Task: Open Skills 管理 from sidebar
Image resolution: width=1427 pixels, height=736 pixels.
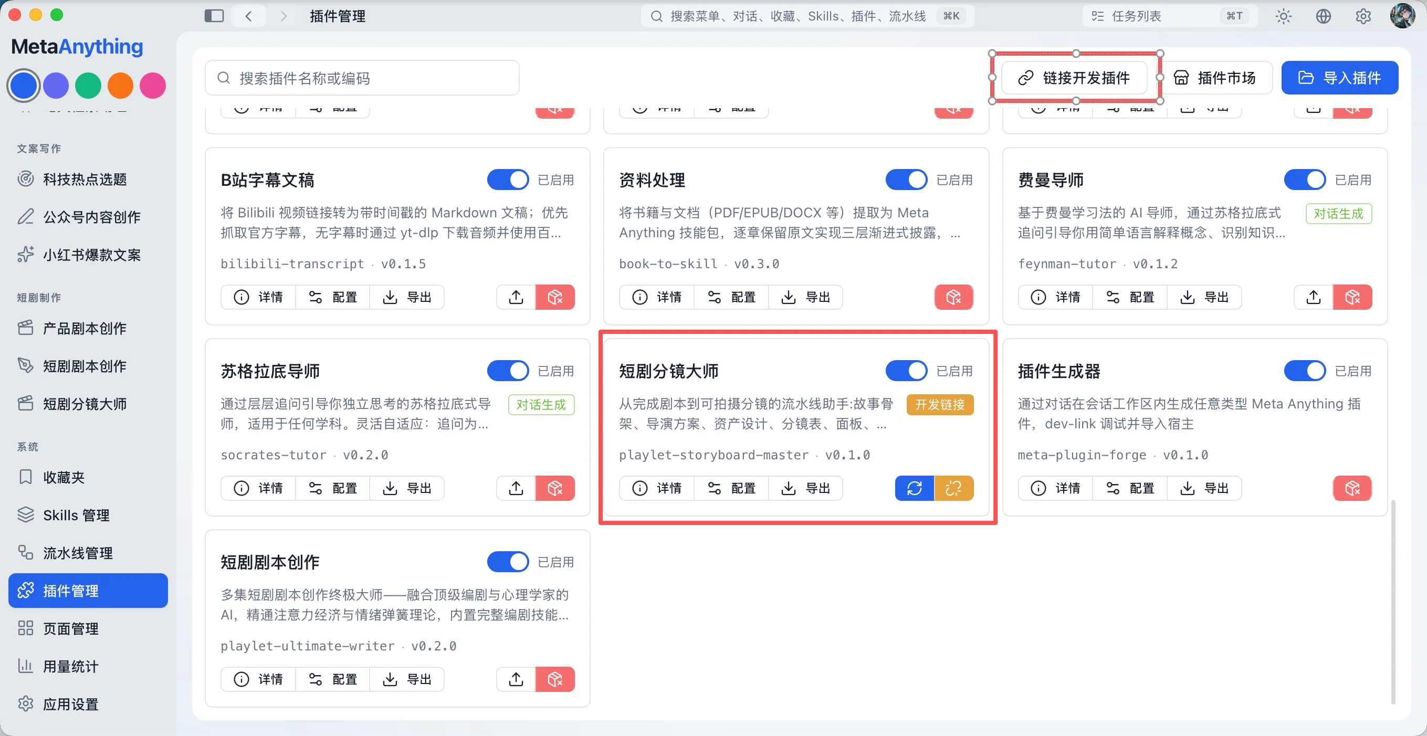Action: tap(88, 515)
